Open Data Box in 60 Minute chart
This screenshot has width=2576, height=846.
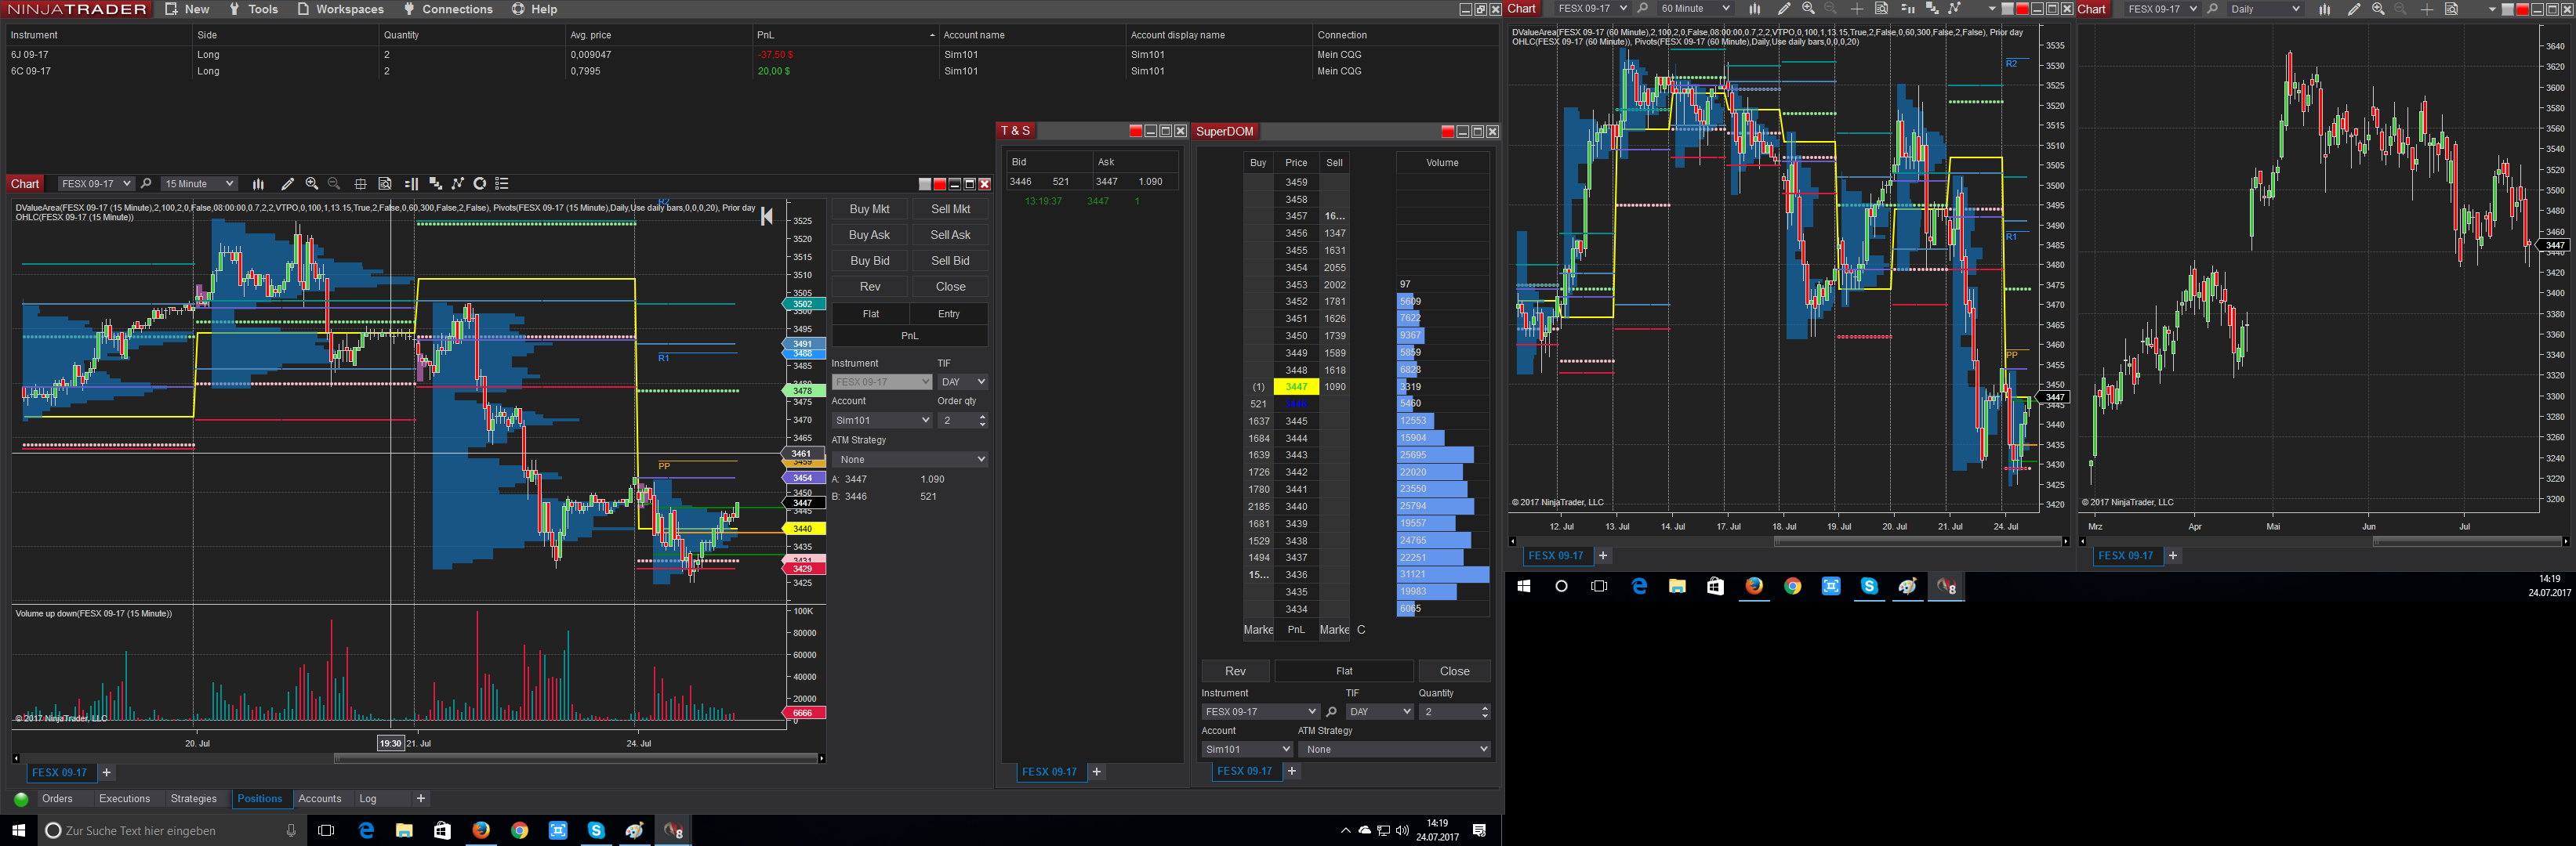(1881, 9)
